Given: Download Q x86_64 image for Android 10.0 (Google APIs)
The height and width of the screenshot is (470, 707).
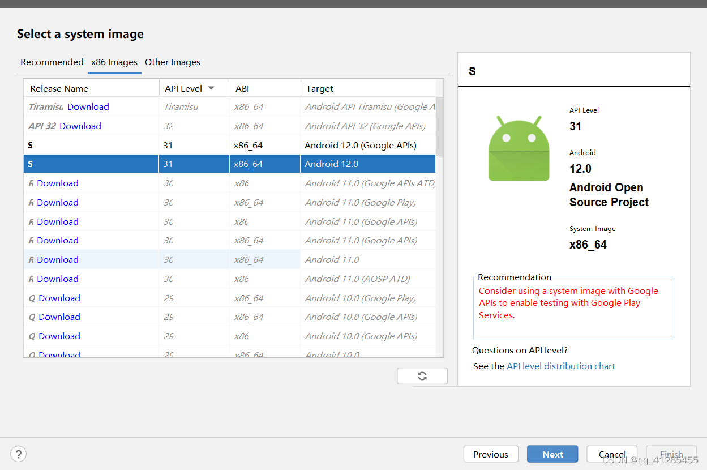Looking at the screenshot, I should [59, 317].
